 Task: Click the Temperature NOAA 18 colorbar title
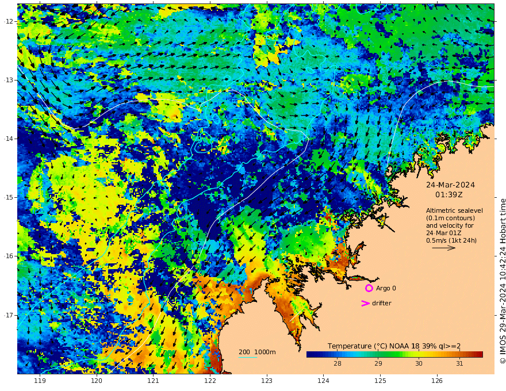tap(394, 346)
